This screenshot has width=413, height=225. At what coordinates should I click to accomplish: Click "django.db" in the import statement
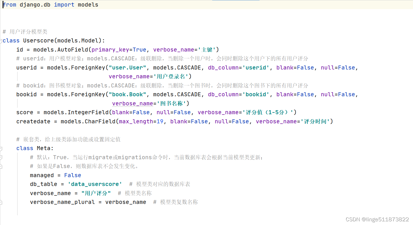tap(35, 5)
